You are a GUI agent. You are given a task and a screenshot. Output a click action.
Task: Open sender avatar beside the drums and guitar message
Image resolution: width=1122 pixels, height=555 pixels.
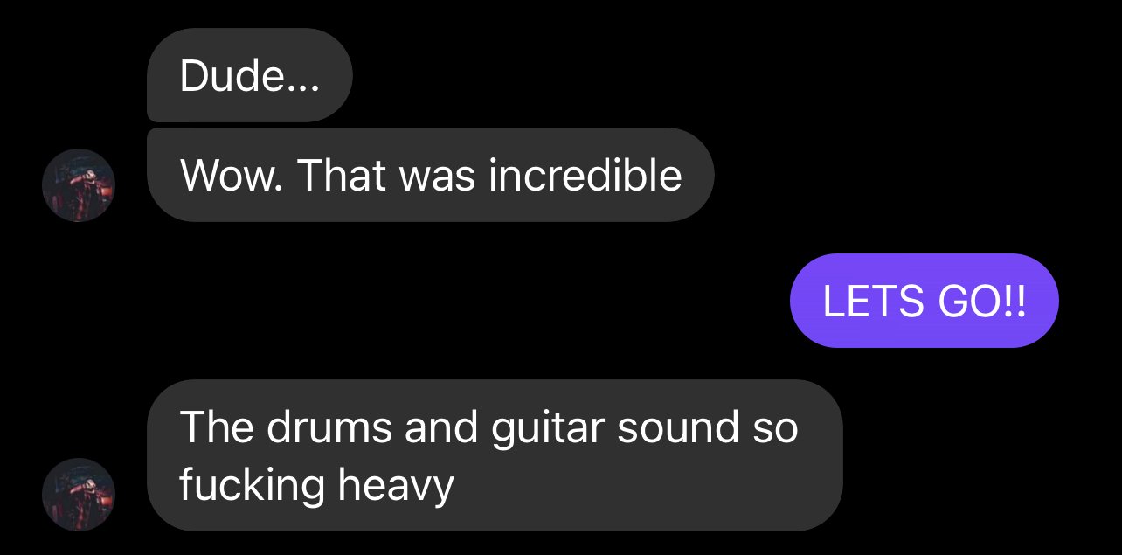[79, 495]
